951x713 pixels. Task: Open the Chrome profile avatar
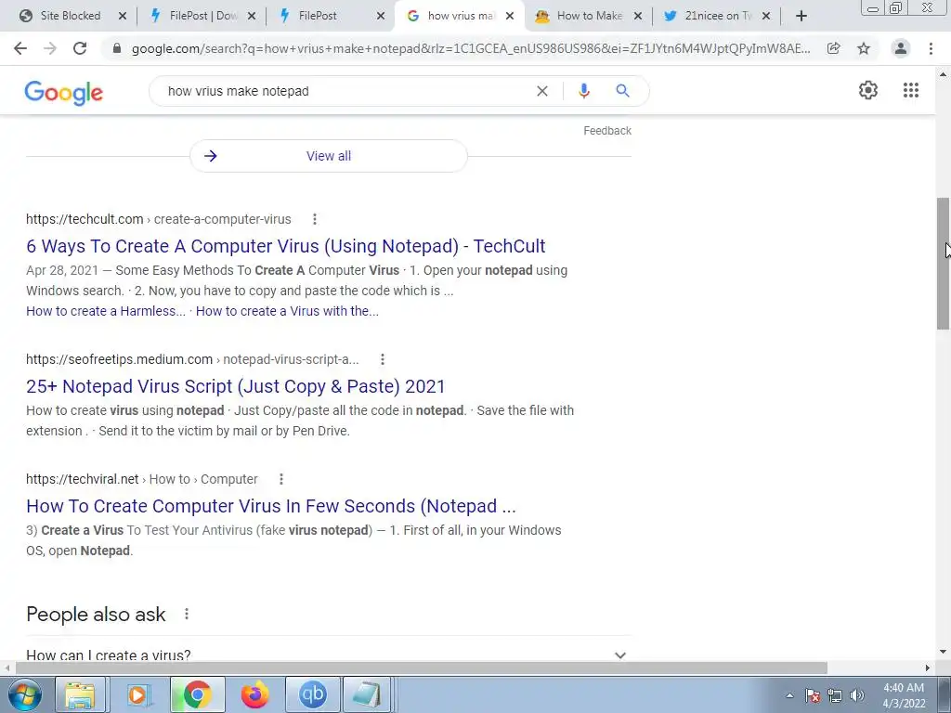tap(901, 48)
